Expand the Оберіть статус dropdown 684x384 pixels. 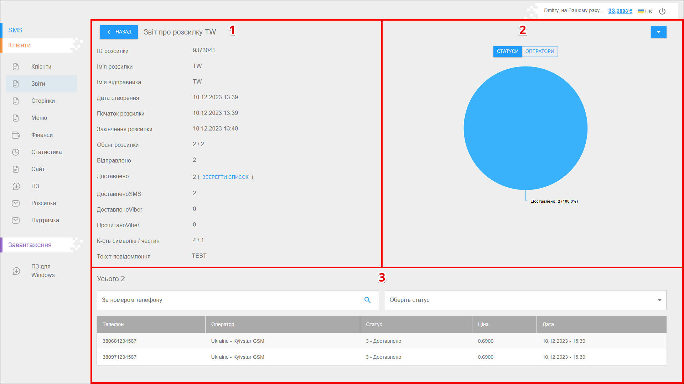525,300
